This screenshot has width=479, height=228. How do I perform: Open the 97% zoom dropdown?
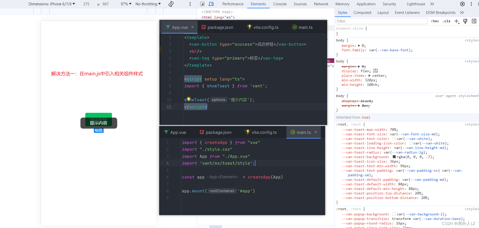point(126,4)
